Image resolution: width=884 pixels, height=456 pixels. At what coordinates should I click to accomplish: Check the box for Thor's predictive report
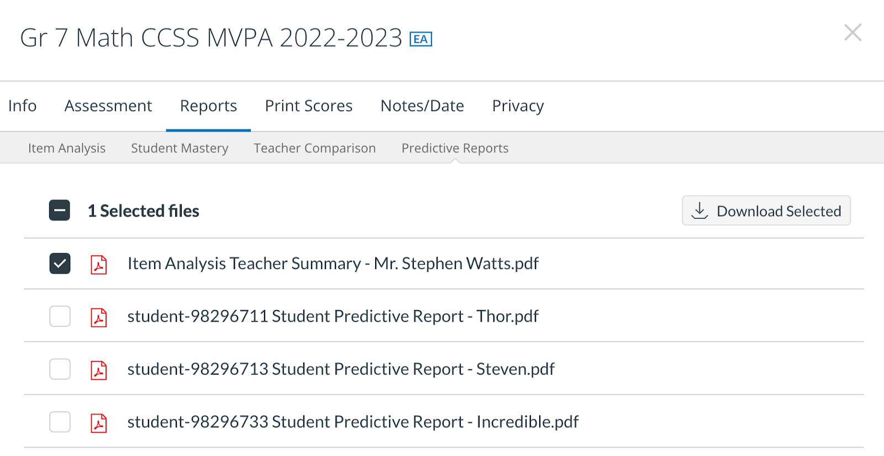point(59,316)
